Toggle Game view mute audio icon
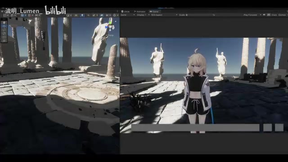Image resolution: width=288 pixels, height=162 pixels. coord(264,15)
